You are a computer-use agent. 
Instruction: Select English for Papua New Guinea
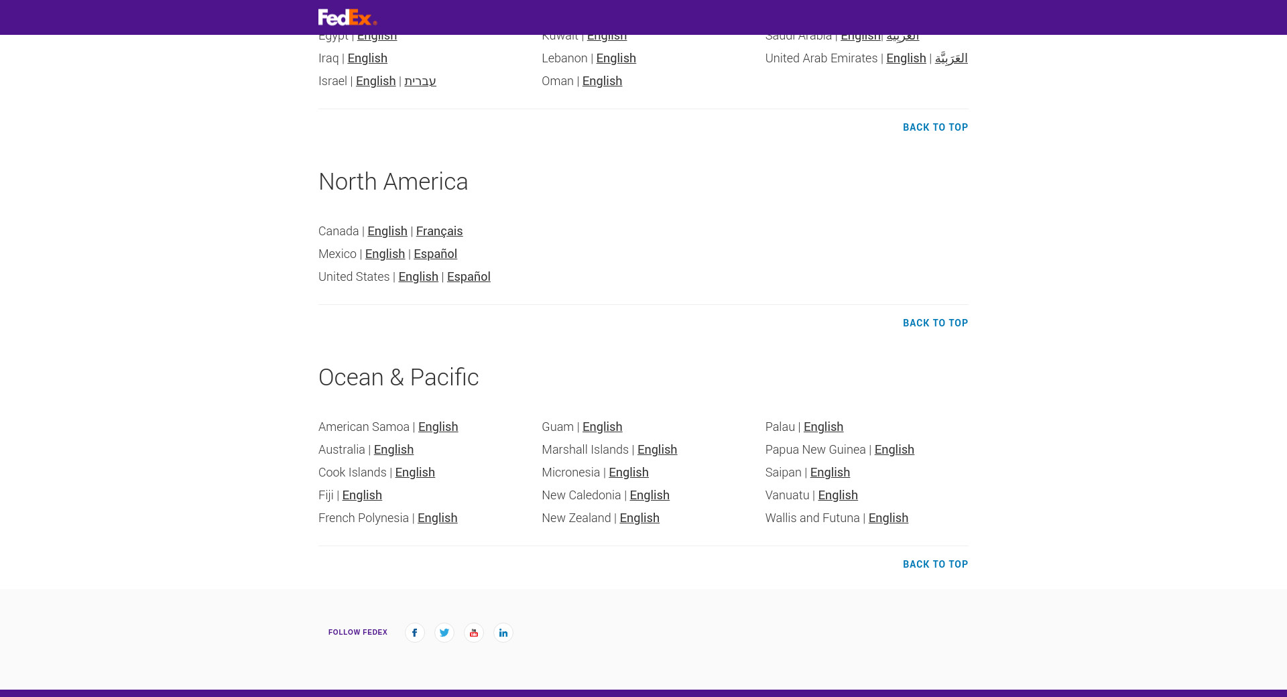(x=894, y=450)
